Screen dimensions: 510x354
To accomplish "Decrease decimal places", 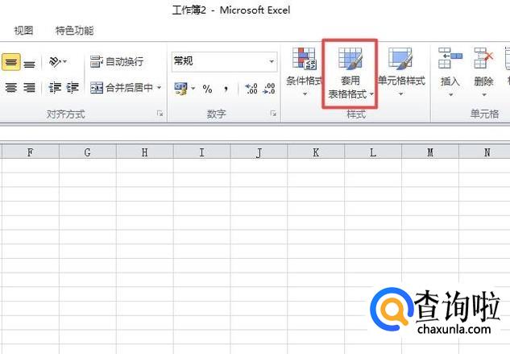I will pos(269,89).
